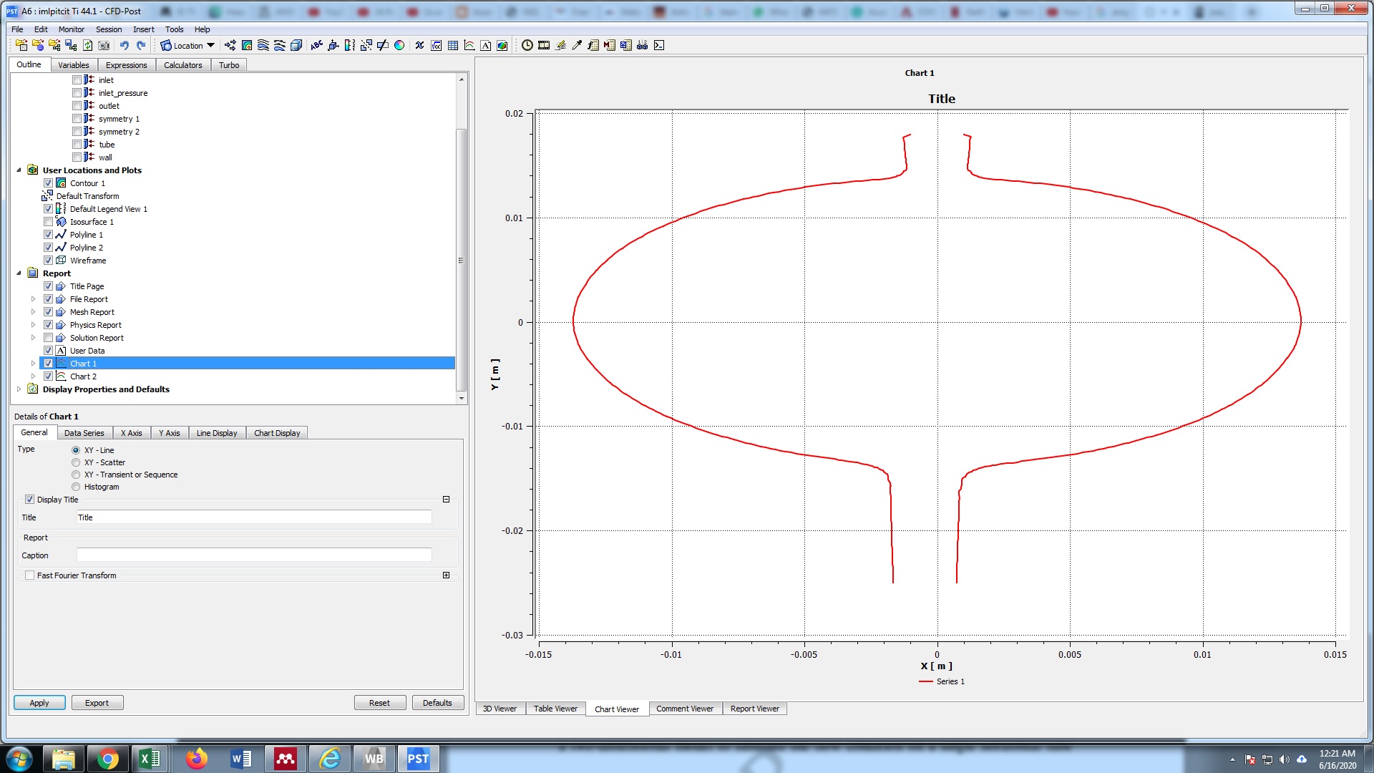
Task: Click the Contour icon in toolbar
Action: tap(247, 45)
